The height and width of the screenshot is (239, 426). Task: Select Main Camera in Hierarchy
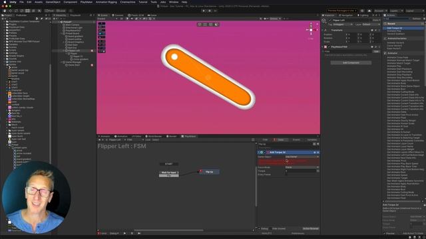(x=73, y=25)
